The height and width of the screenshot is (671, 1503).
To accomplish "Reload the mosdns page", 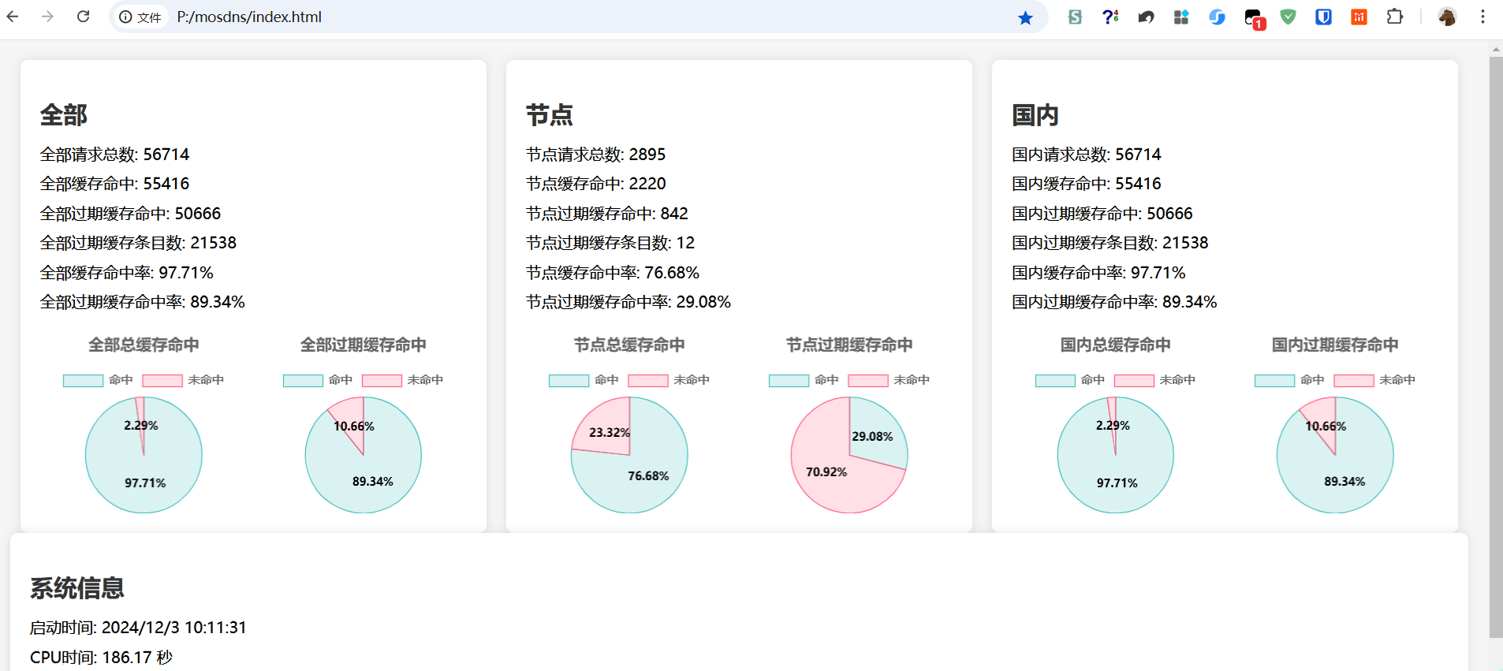I will 83,17.
